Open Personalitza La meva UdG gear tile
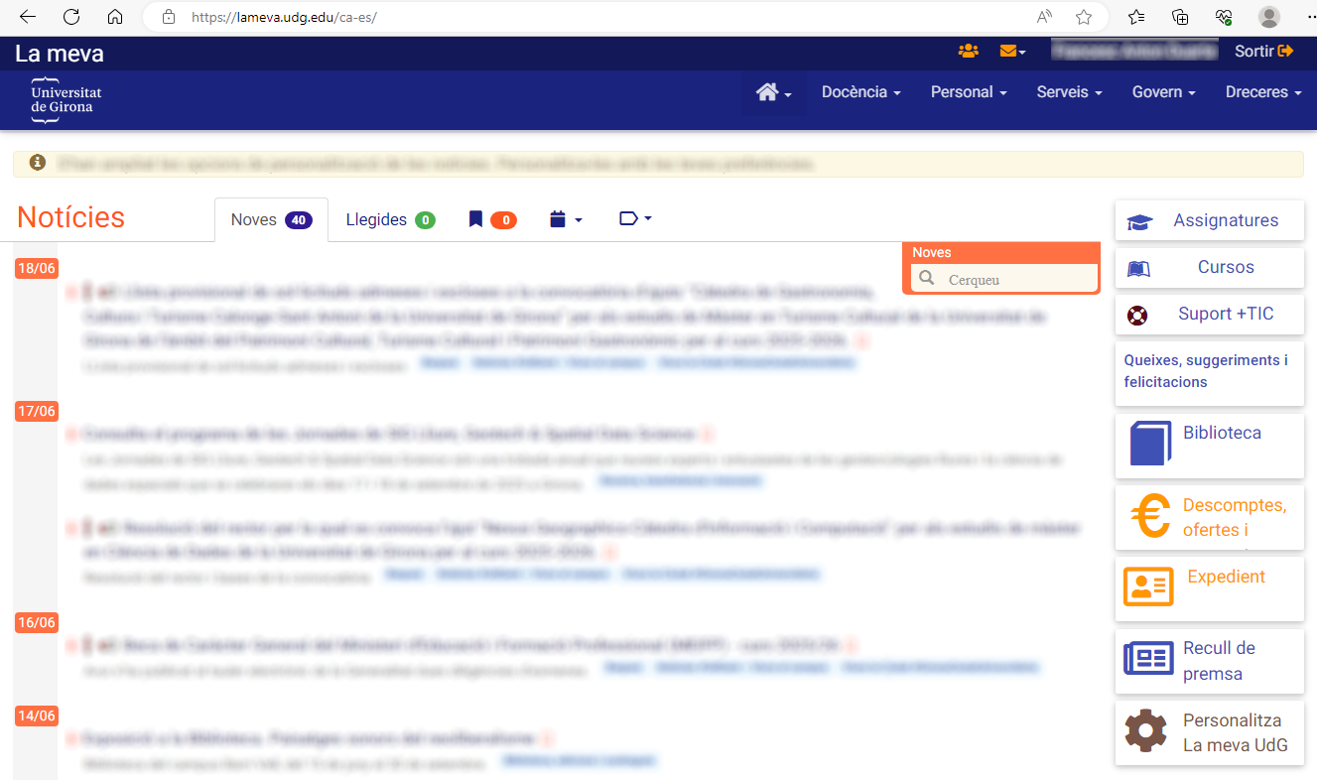The image size is (1317, 780). tap(1209, 732)
